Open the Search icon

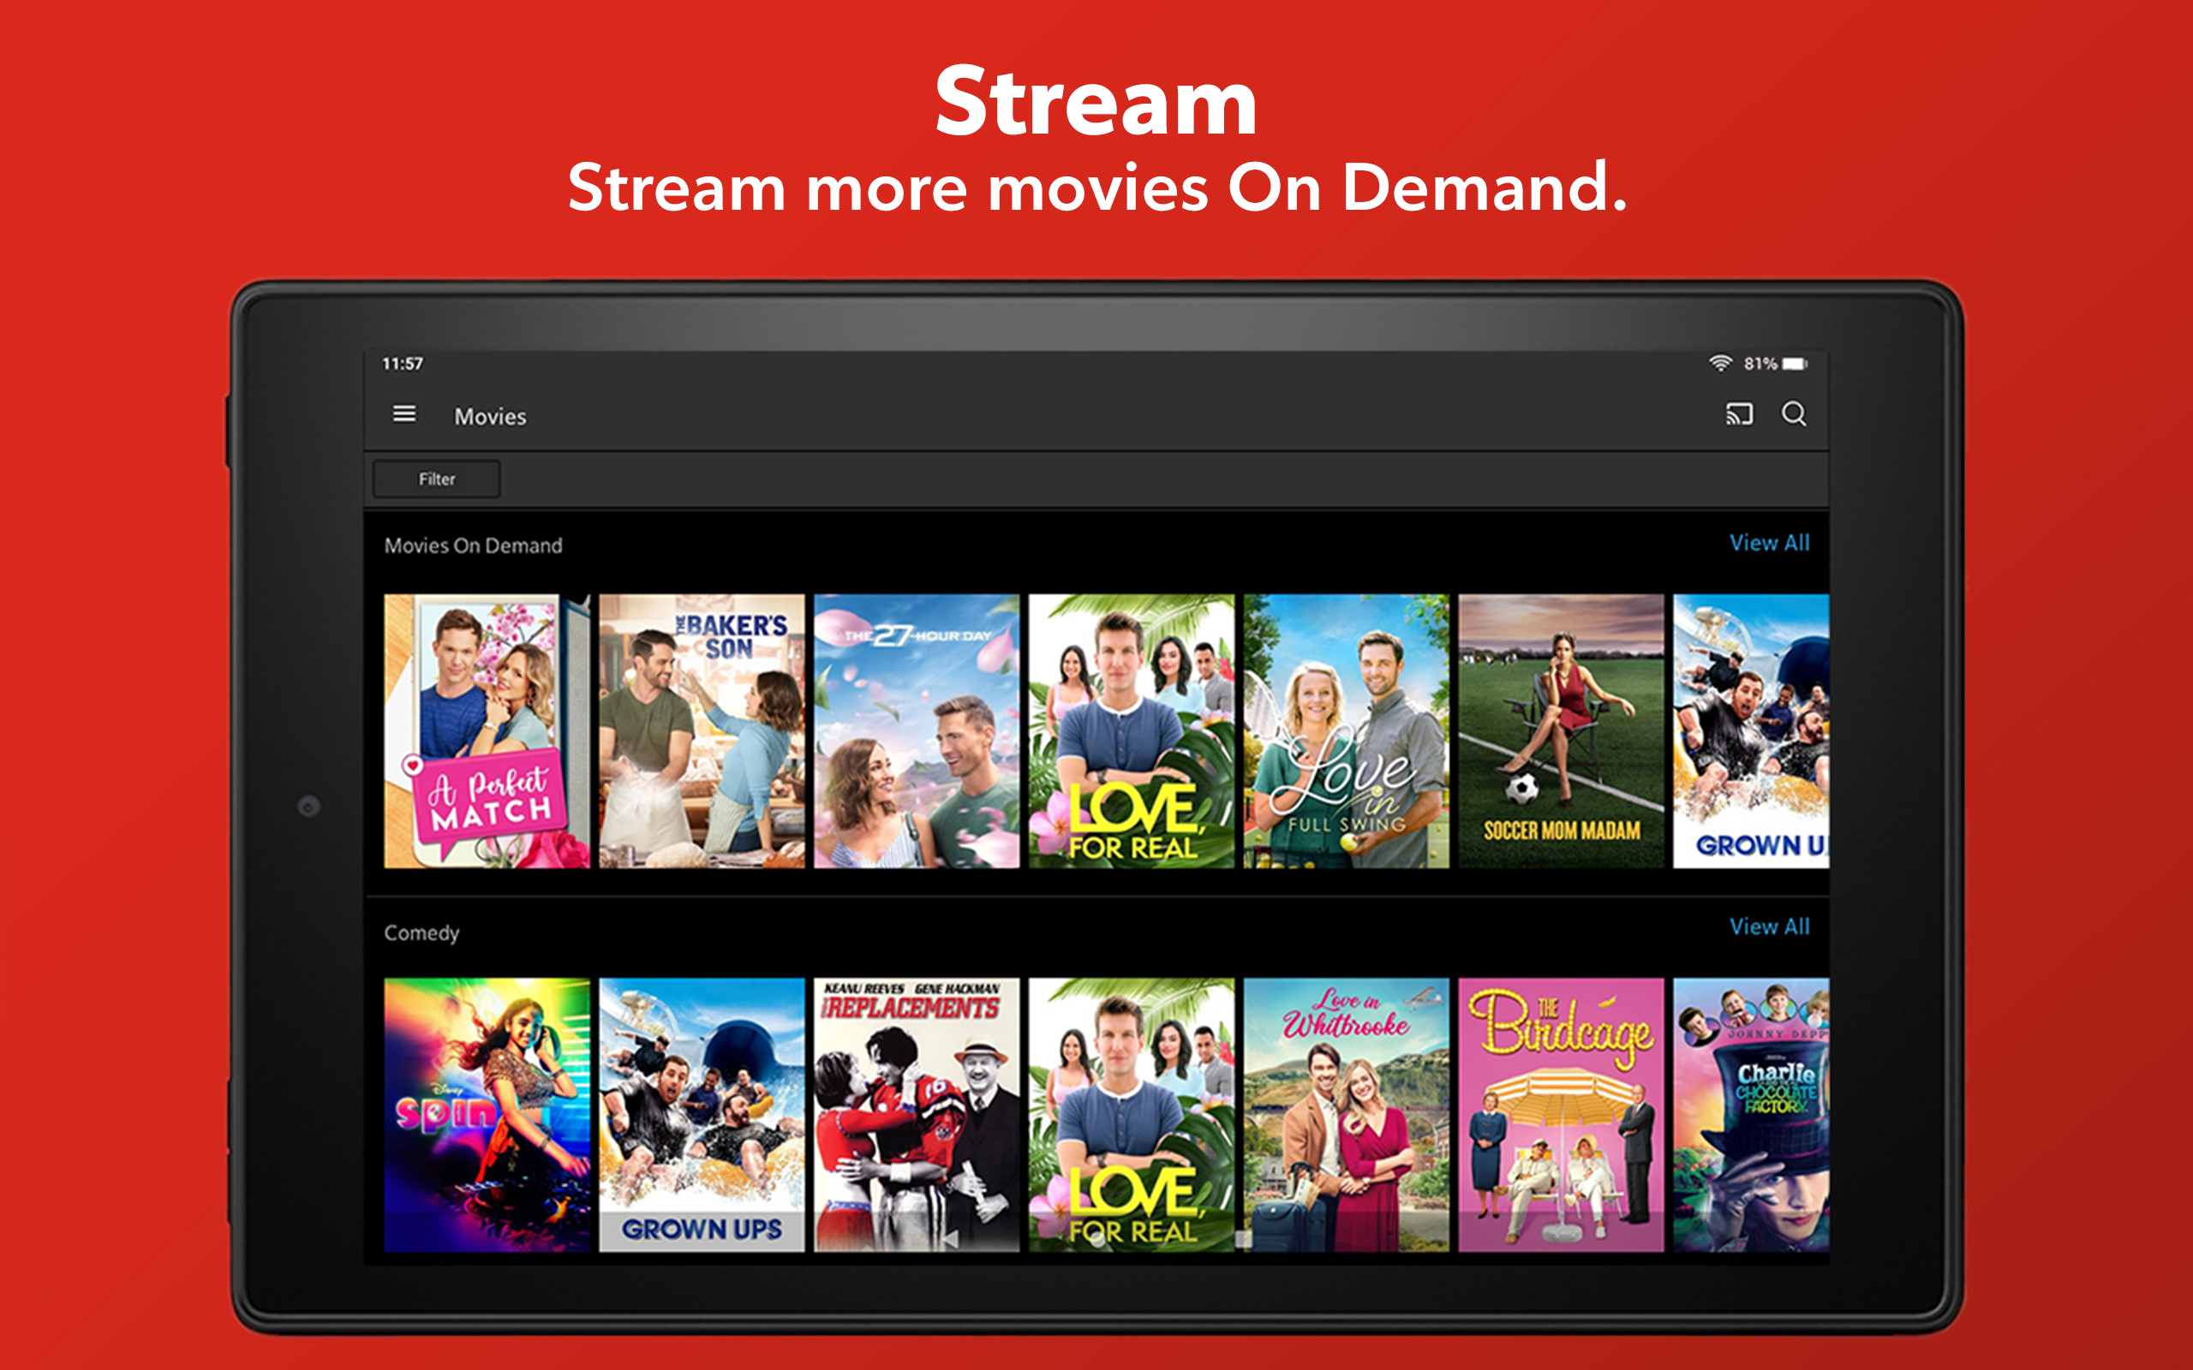point(1796,414)
